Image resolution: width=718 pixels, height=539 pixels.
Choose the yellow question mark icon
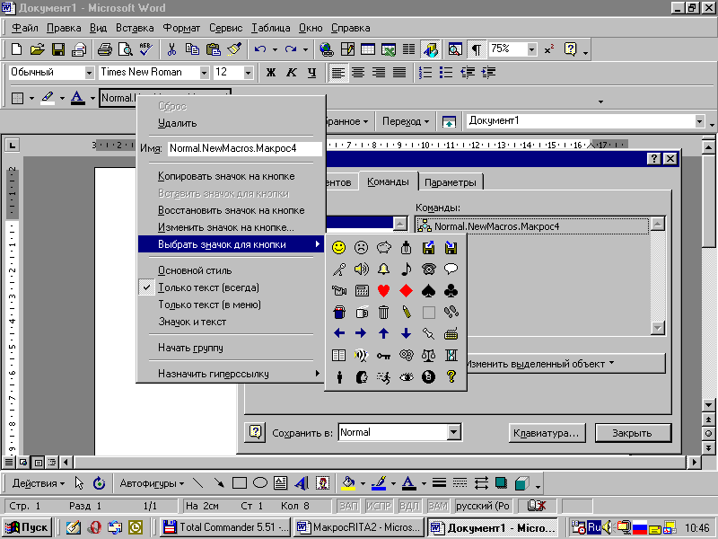tap(451, 376)
